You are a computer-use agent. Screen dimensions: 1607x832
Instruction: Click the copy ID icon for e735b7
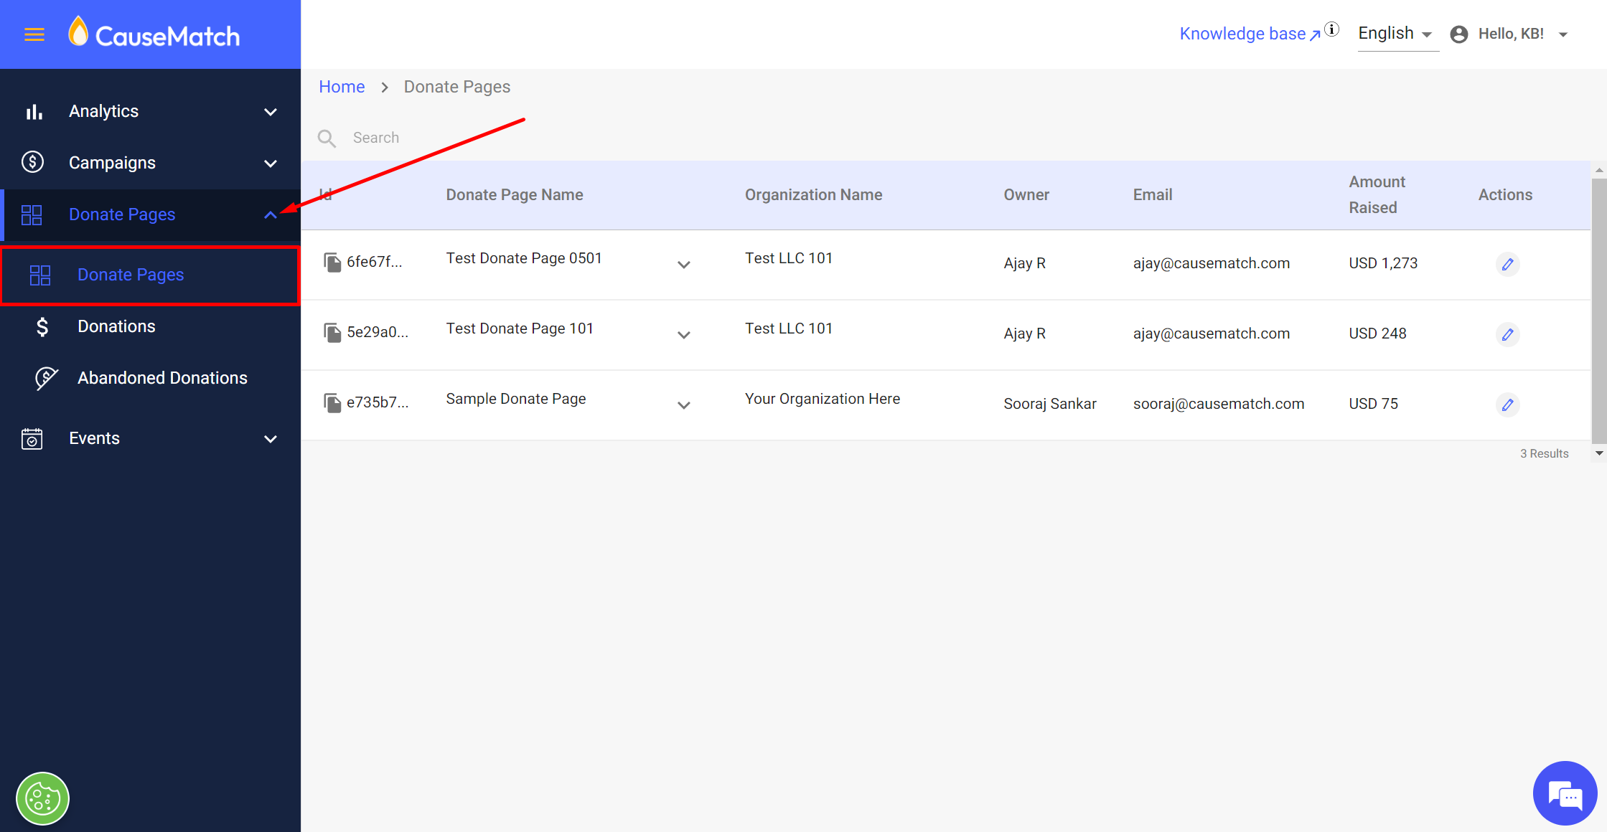332,403
